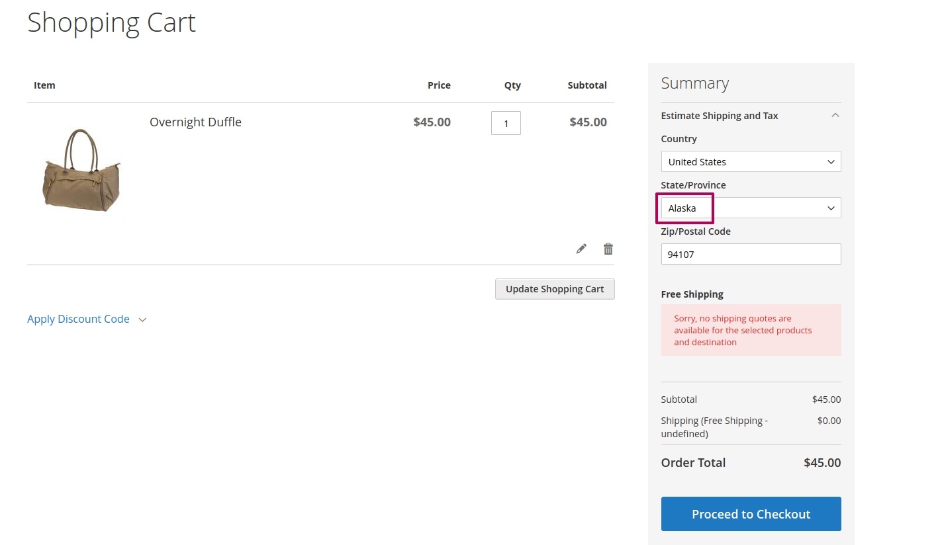Click the chevron beside Apply Discount Code

tap(142, 319)
